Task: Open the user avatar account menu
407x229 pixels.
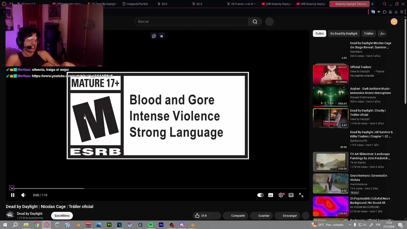Action: [x=394, y=22]
